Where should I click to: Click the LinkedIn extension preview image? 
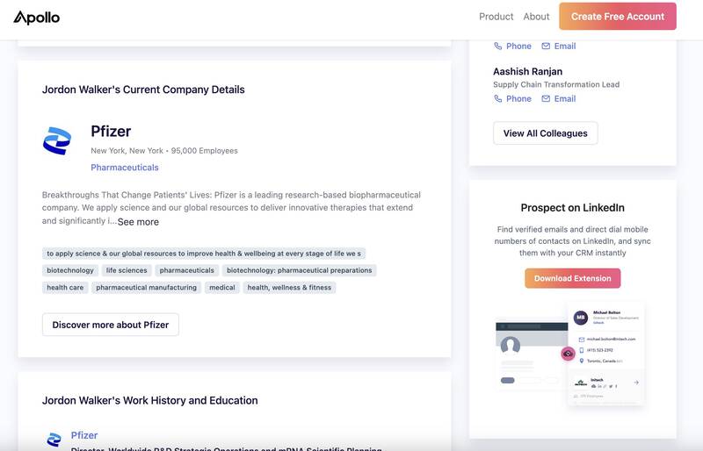point(572,354)
